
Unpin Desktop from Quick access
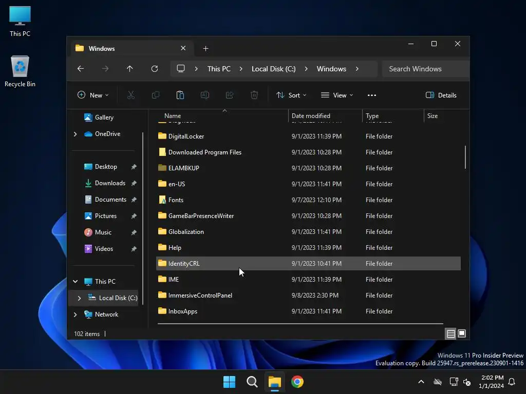pyautogui.click(x=134, y=167)
